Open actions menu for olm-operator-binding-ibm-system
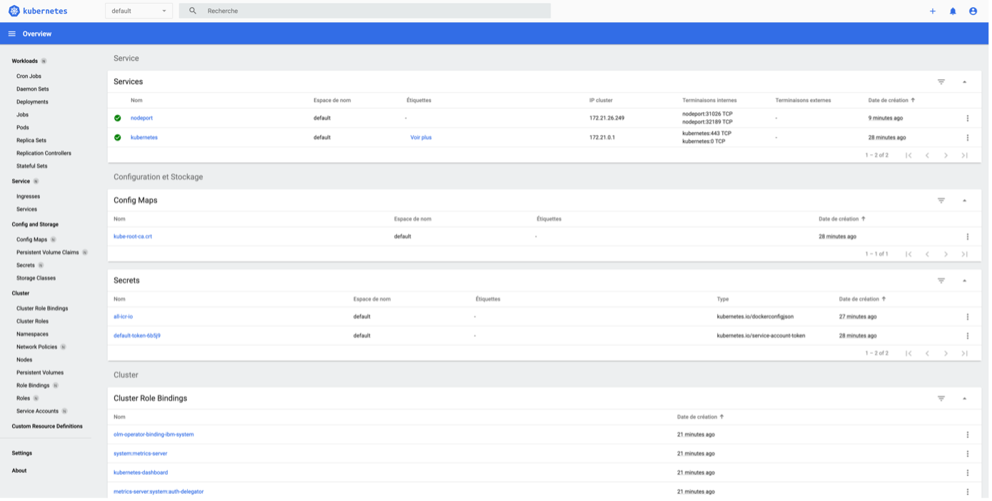This screenshot has height=501, width=992. (967, 435)
